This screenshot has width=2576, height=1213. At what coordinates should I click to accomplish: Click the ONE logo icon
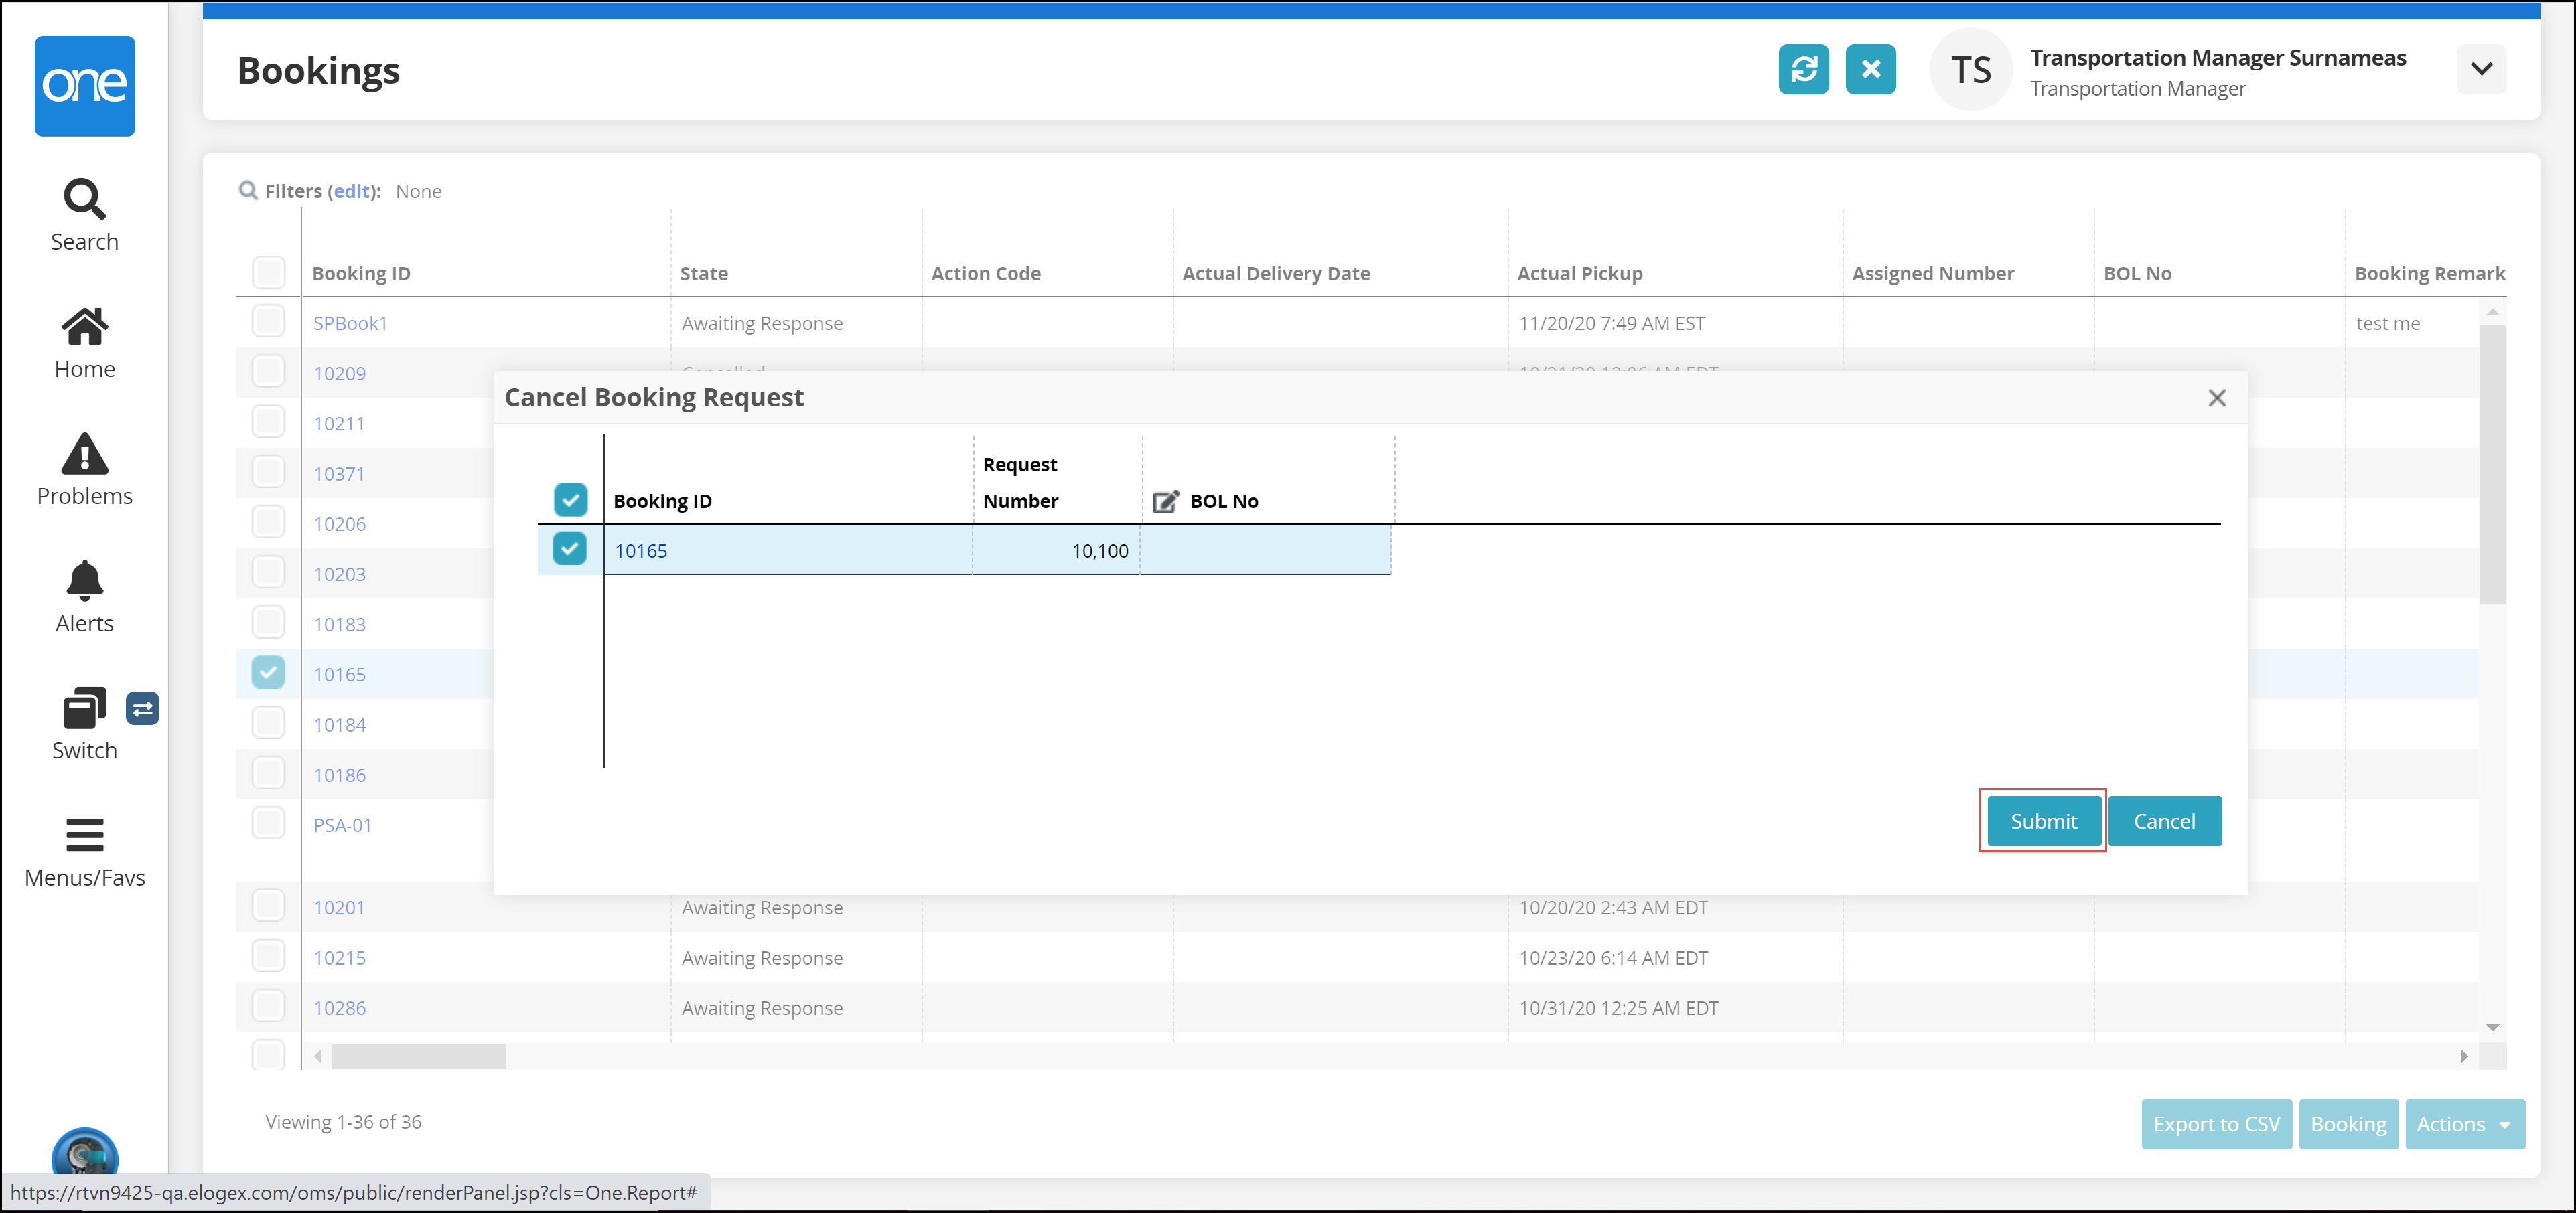[x=85, y=86]
